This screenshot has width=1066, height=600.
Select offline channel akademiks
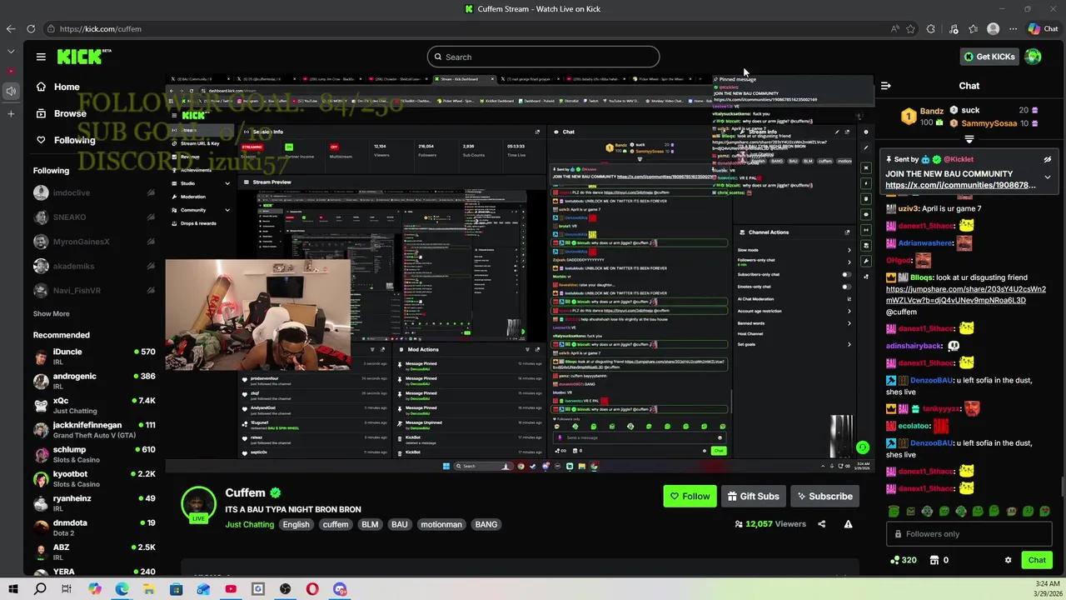click(94, 266)
